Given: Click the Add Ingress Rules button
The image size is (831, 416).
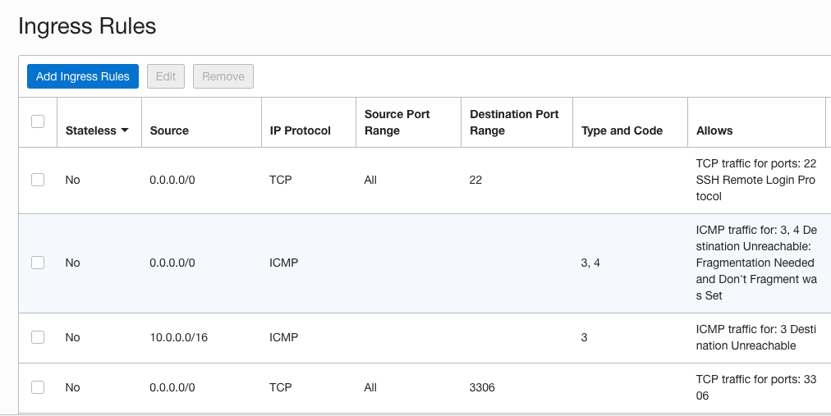Looking at the screenshot, I should pos(83,76).
